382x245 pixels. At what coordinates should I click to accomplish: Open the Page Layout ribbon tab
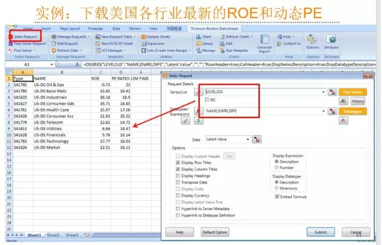(x=70, y=28)
